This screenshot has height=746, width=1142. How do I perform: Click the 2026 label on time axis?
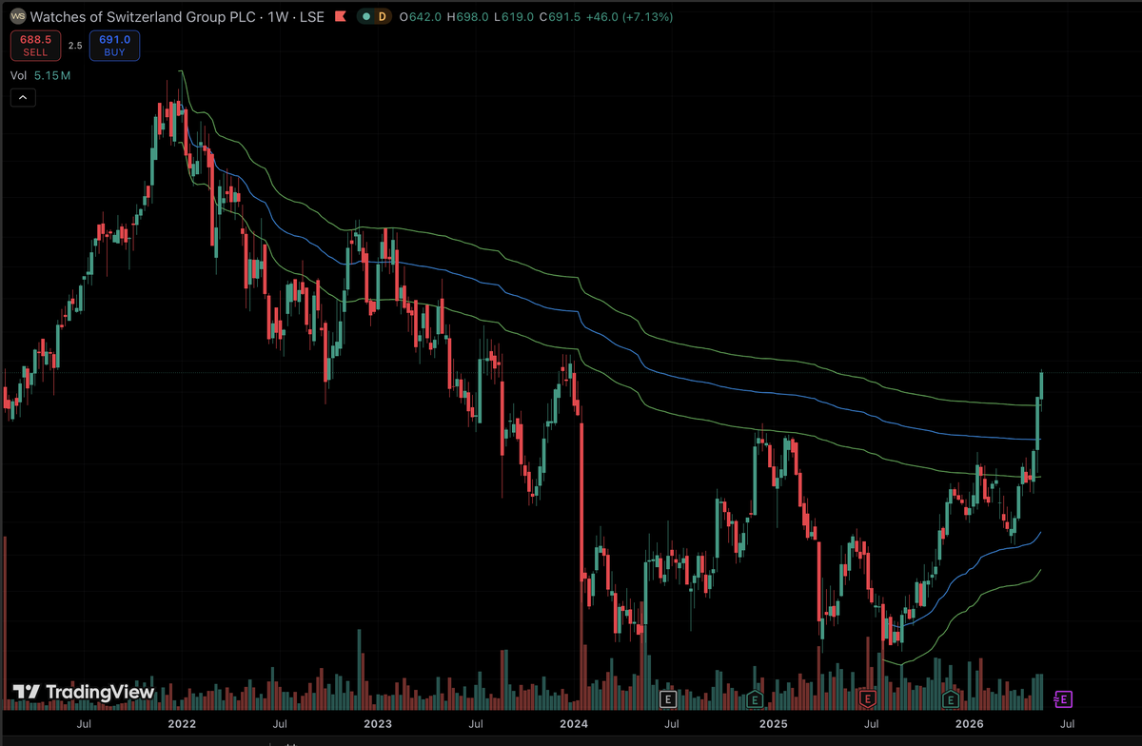tap(969, 724)
